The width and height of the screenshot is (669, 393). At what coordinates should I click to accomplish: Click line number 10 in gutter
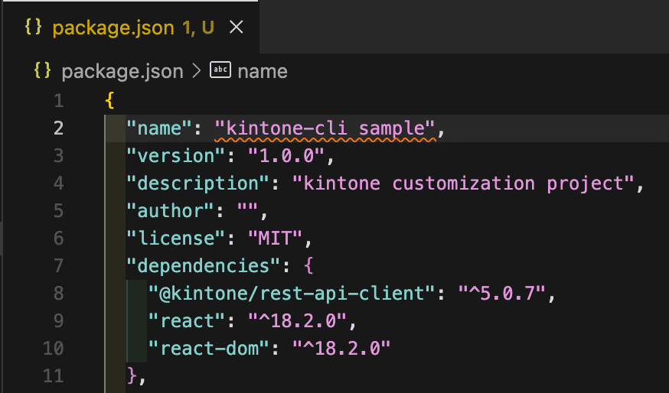click(54, 348)
